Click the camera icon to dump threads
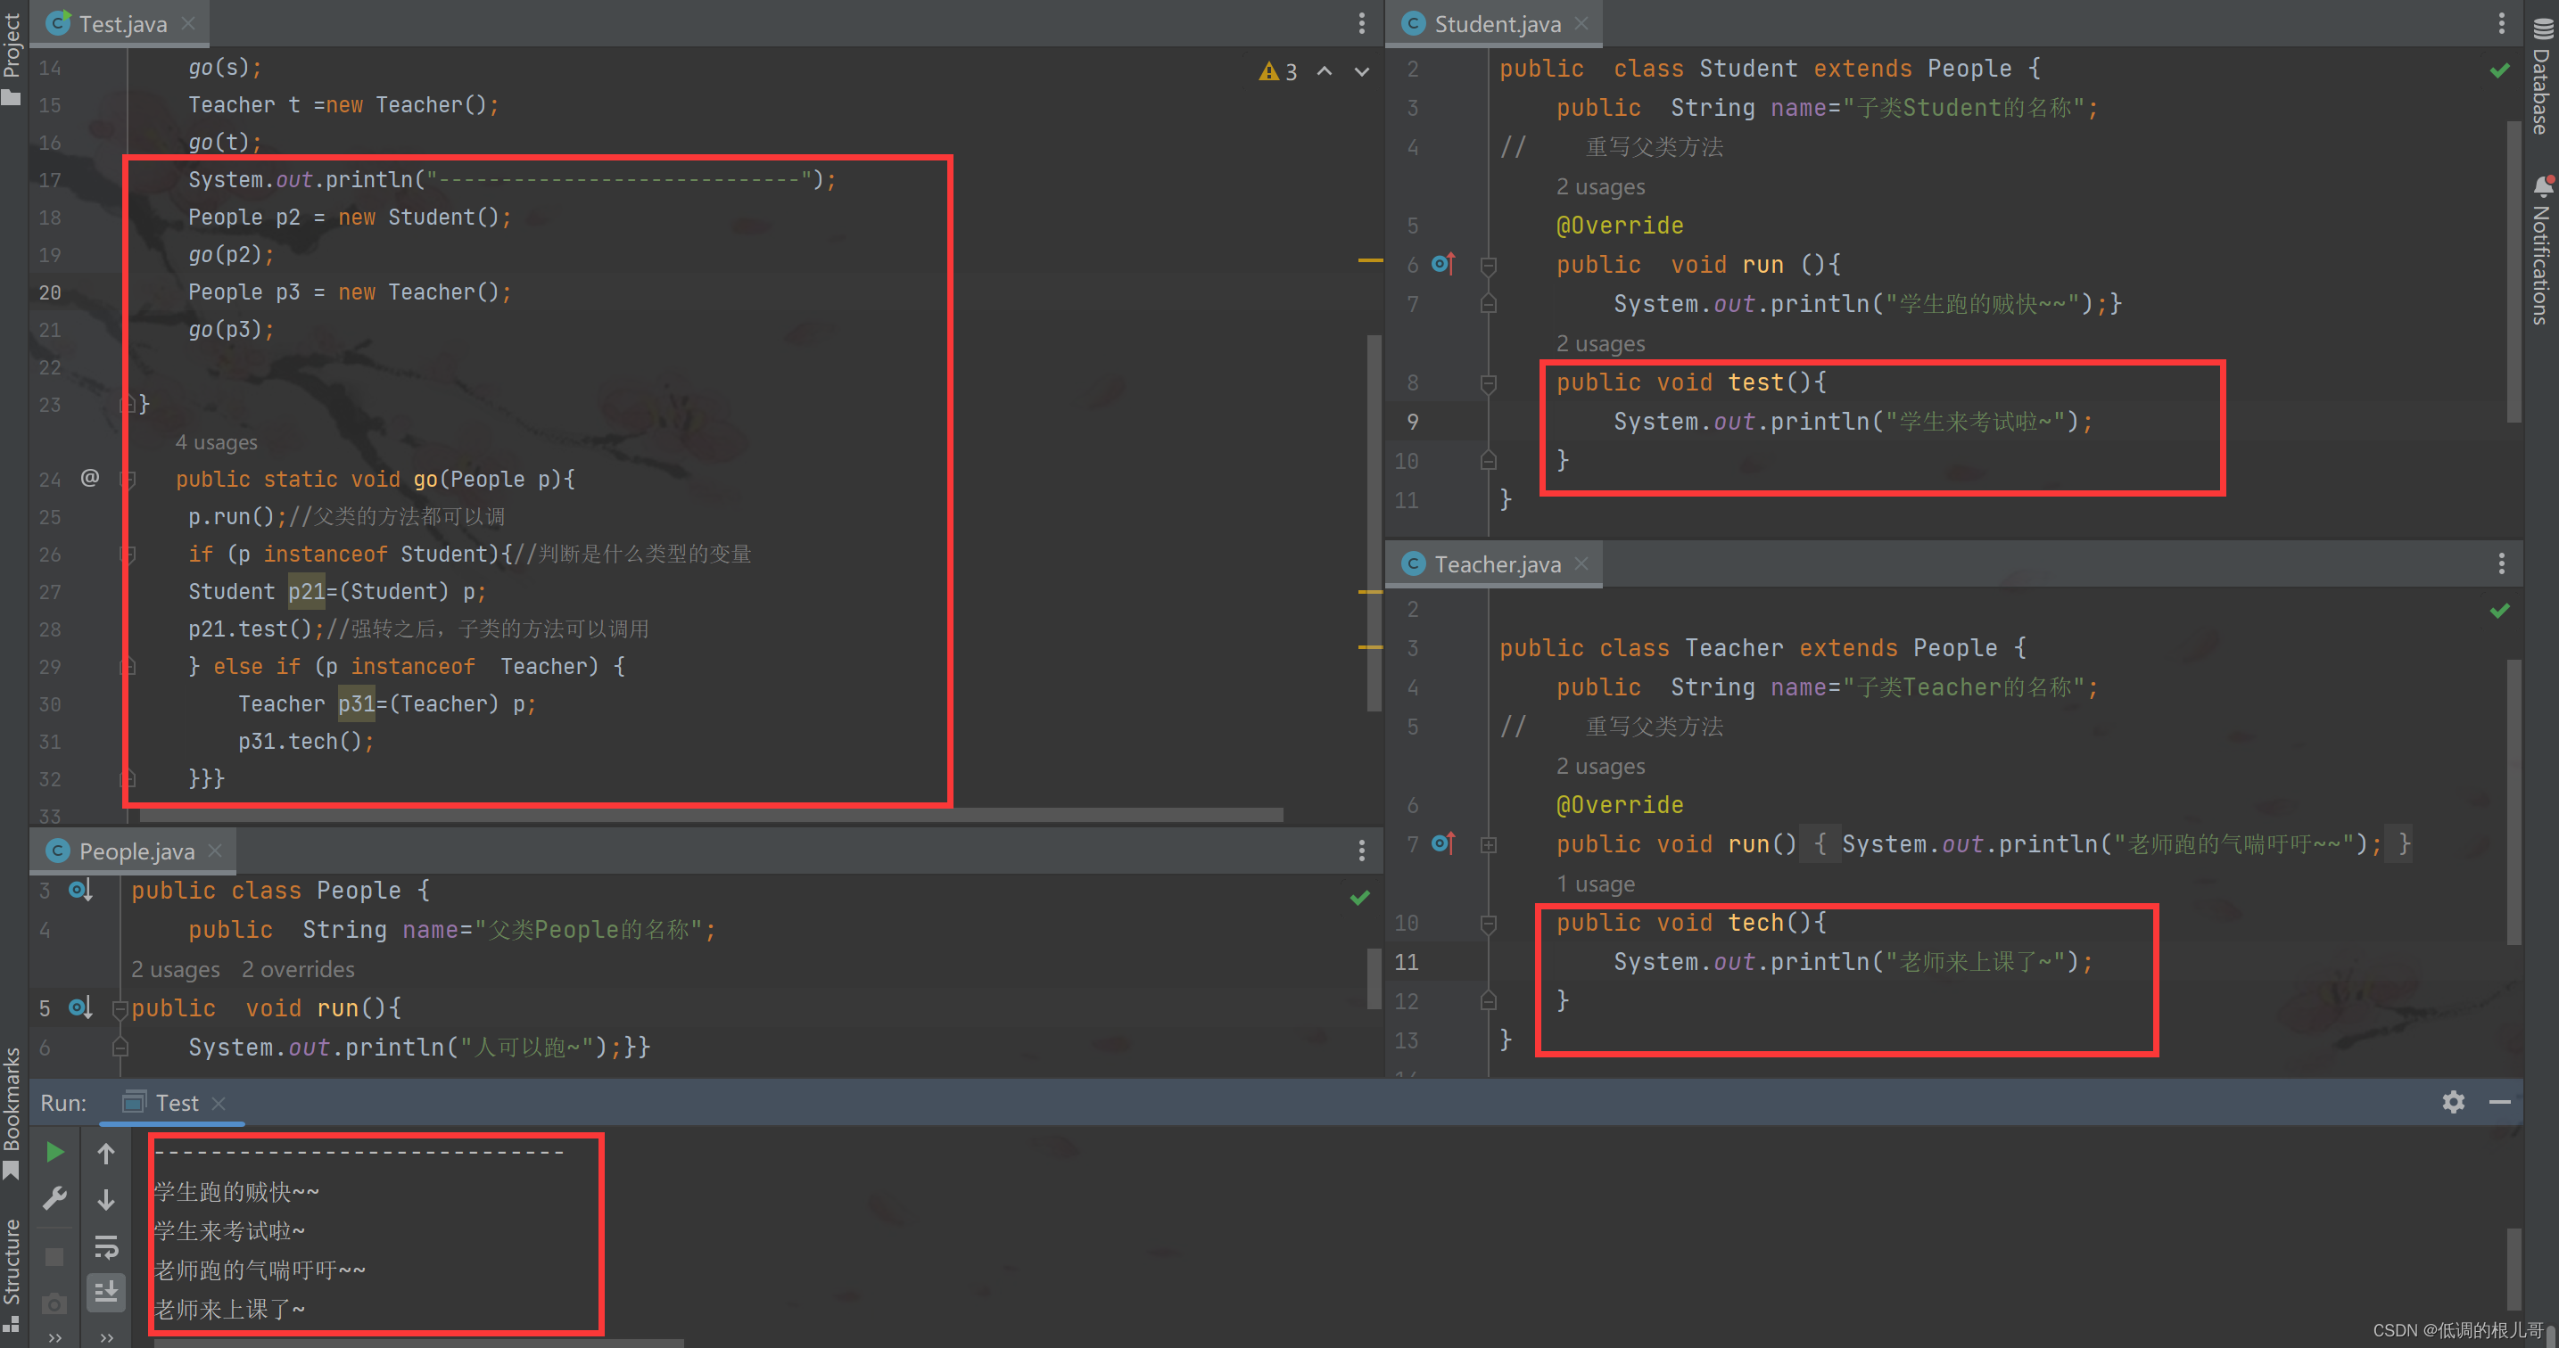Screen dimensions: 2559x1348 click(x=54, y=1303)
